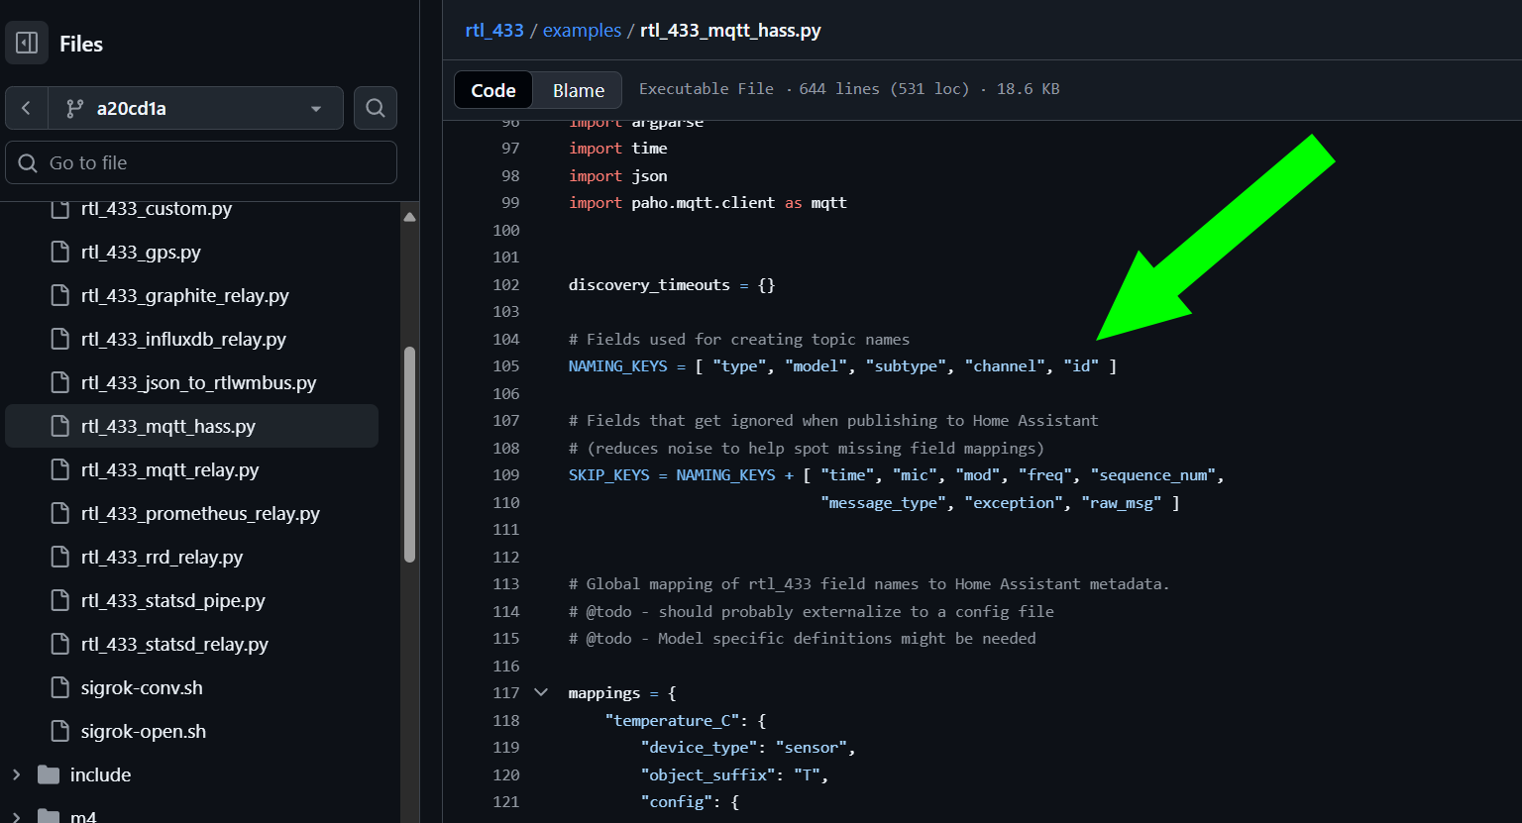Open the examples breadcrumb link
The width and height of the screenshot is (1522, 823).
point(582,30)
